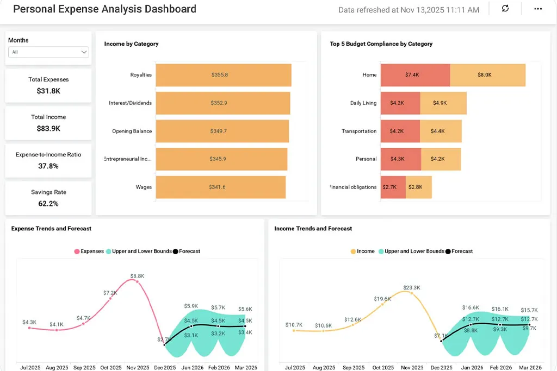The height and width of the screenshot is (371, 557).
Task: Click the Wages bar showing $341.6
Action: click(x=221, y=187)
